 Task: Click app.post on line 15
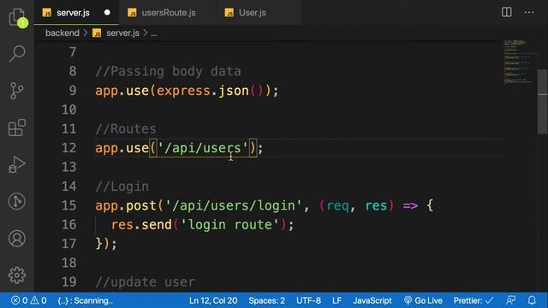tap(126, 205)
